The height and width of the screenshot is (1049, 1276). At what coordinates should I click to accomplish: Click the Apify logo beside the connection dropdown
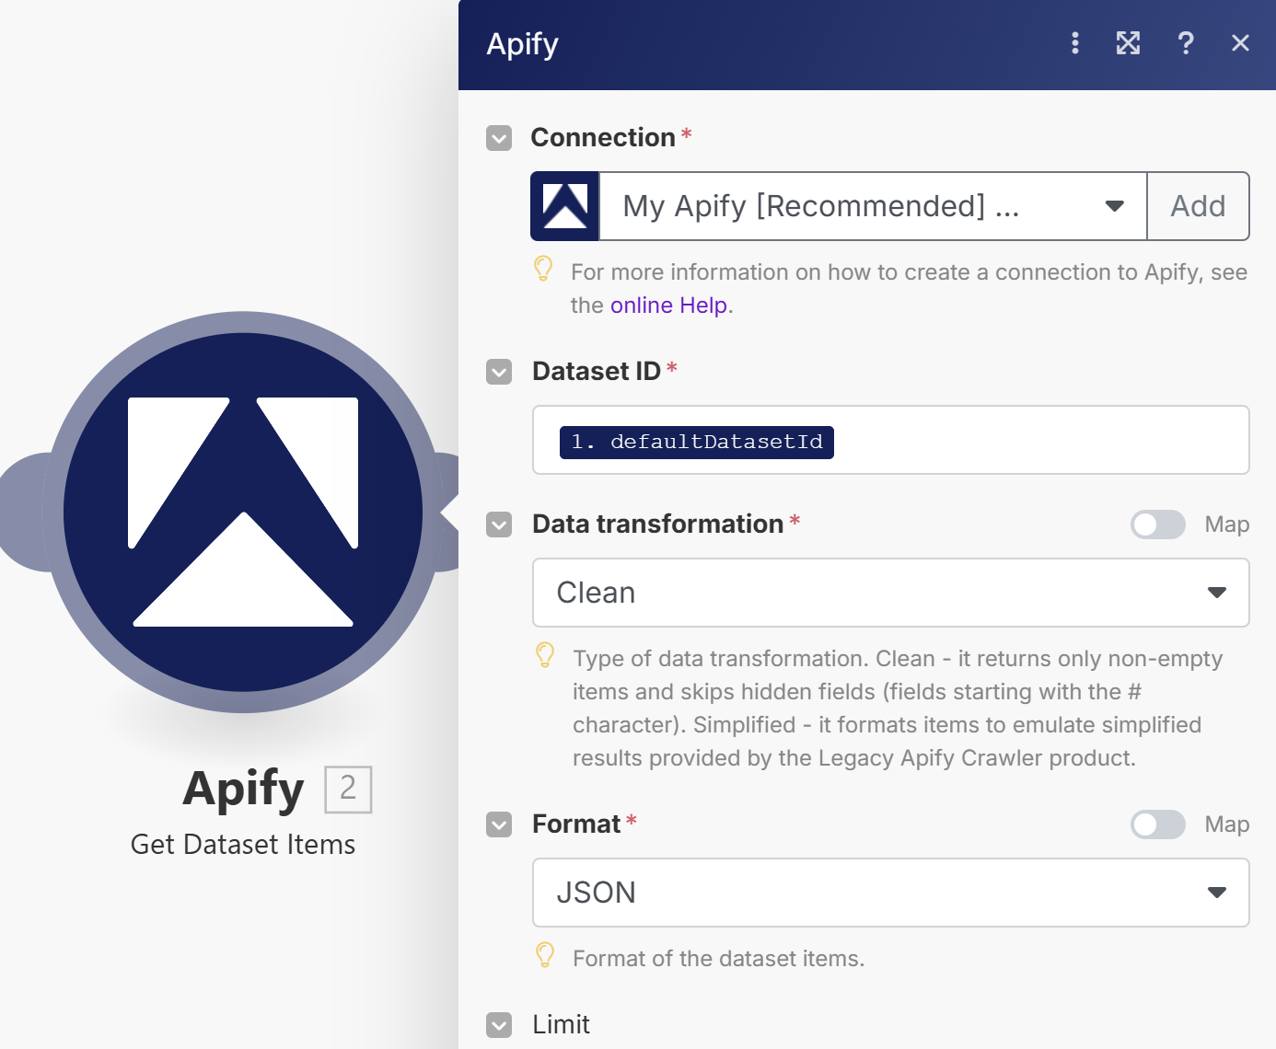click(565, 206)
